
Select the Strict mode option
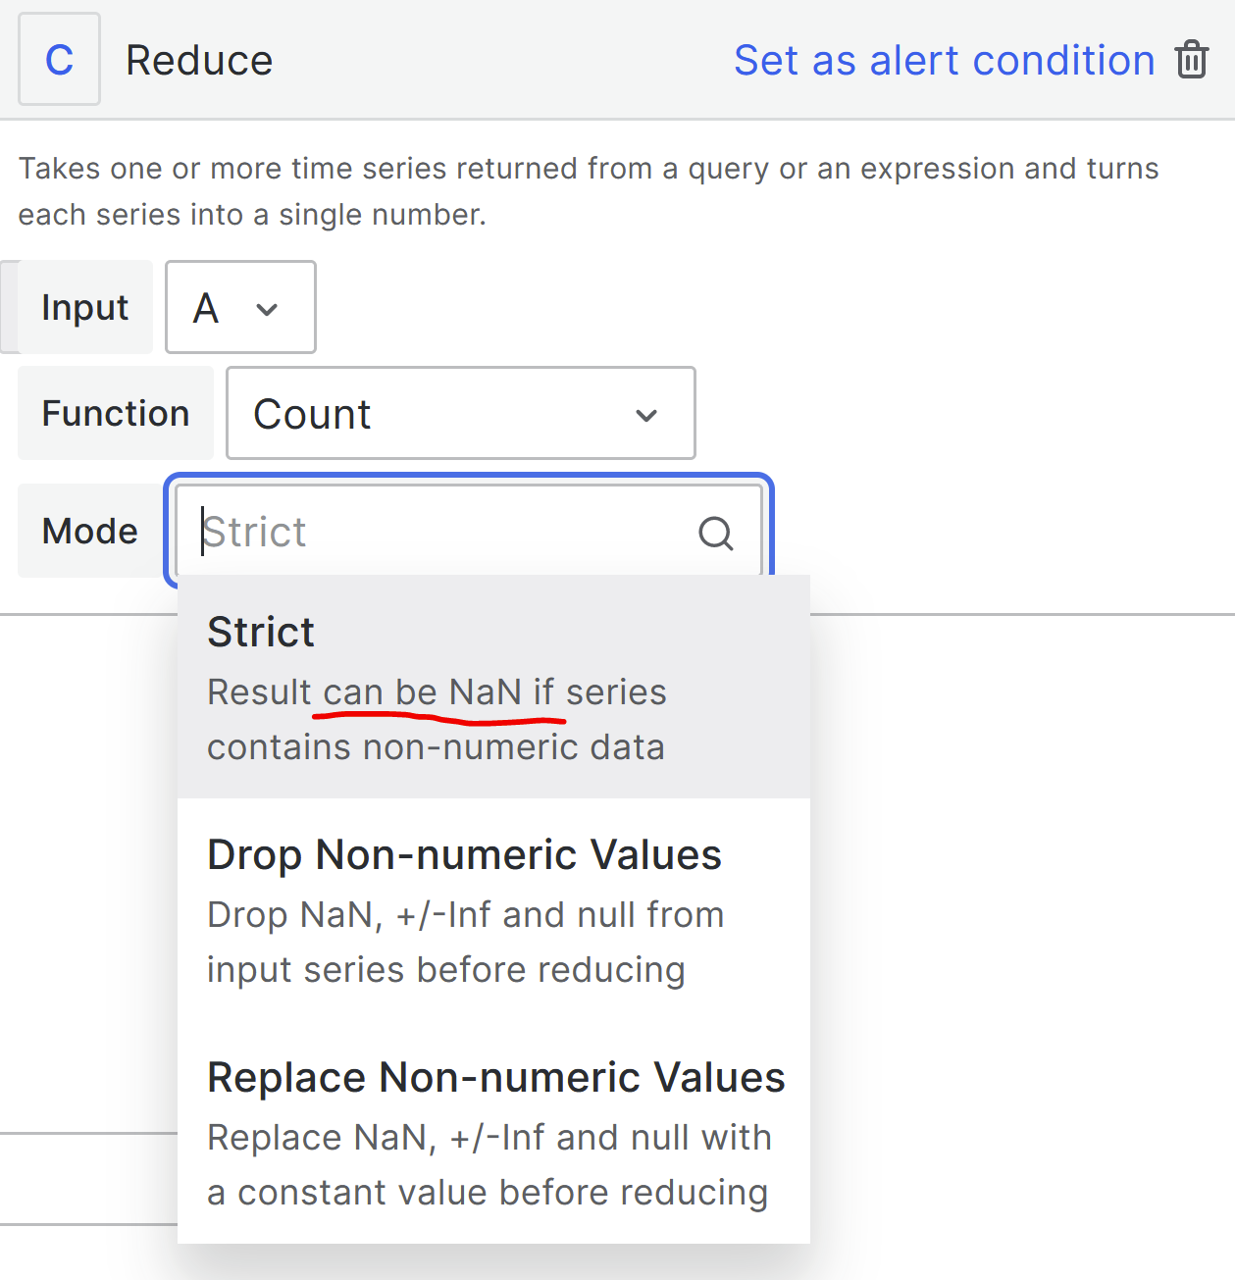click(x=493, y=687)
